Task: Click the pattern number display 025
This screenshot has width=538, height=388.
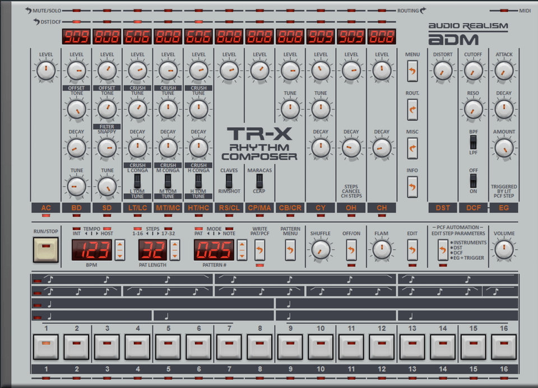Action: [214, 250]
